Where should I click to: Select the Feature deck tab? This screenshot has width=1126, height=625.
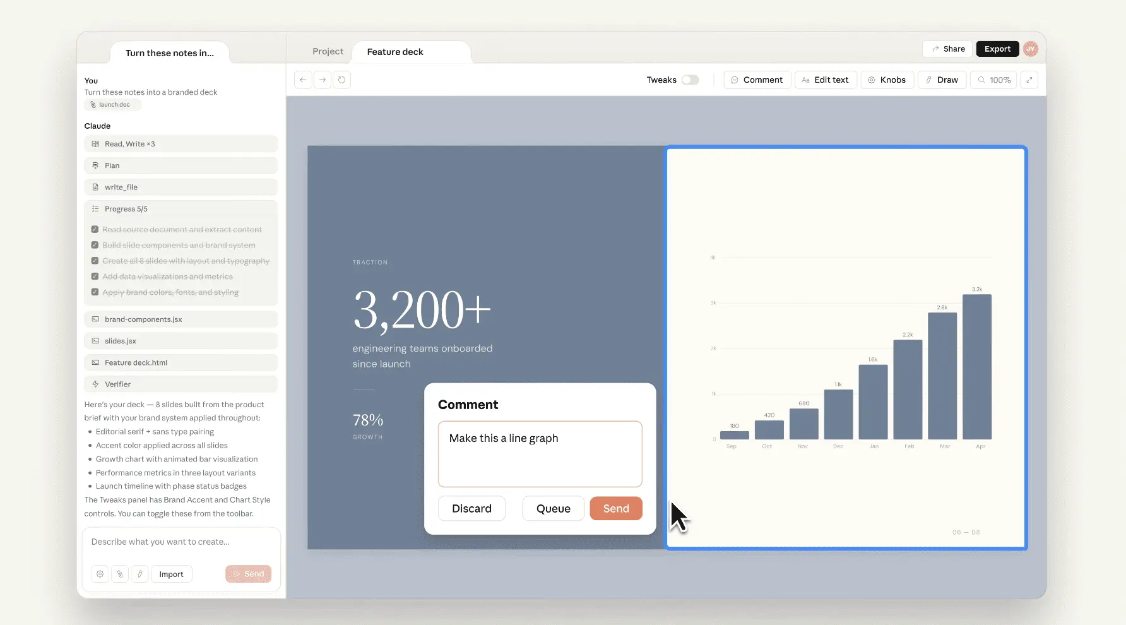point(395,52)
